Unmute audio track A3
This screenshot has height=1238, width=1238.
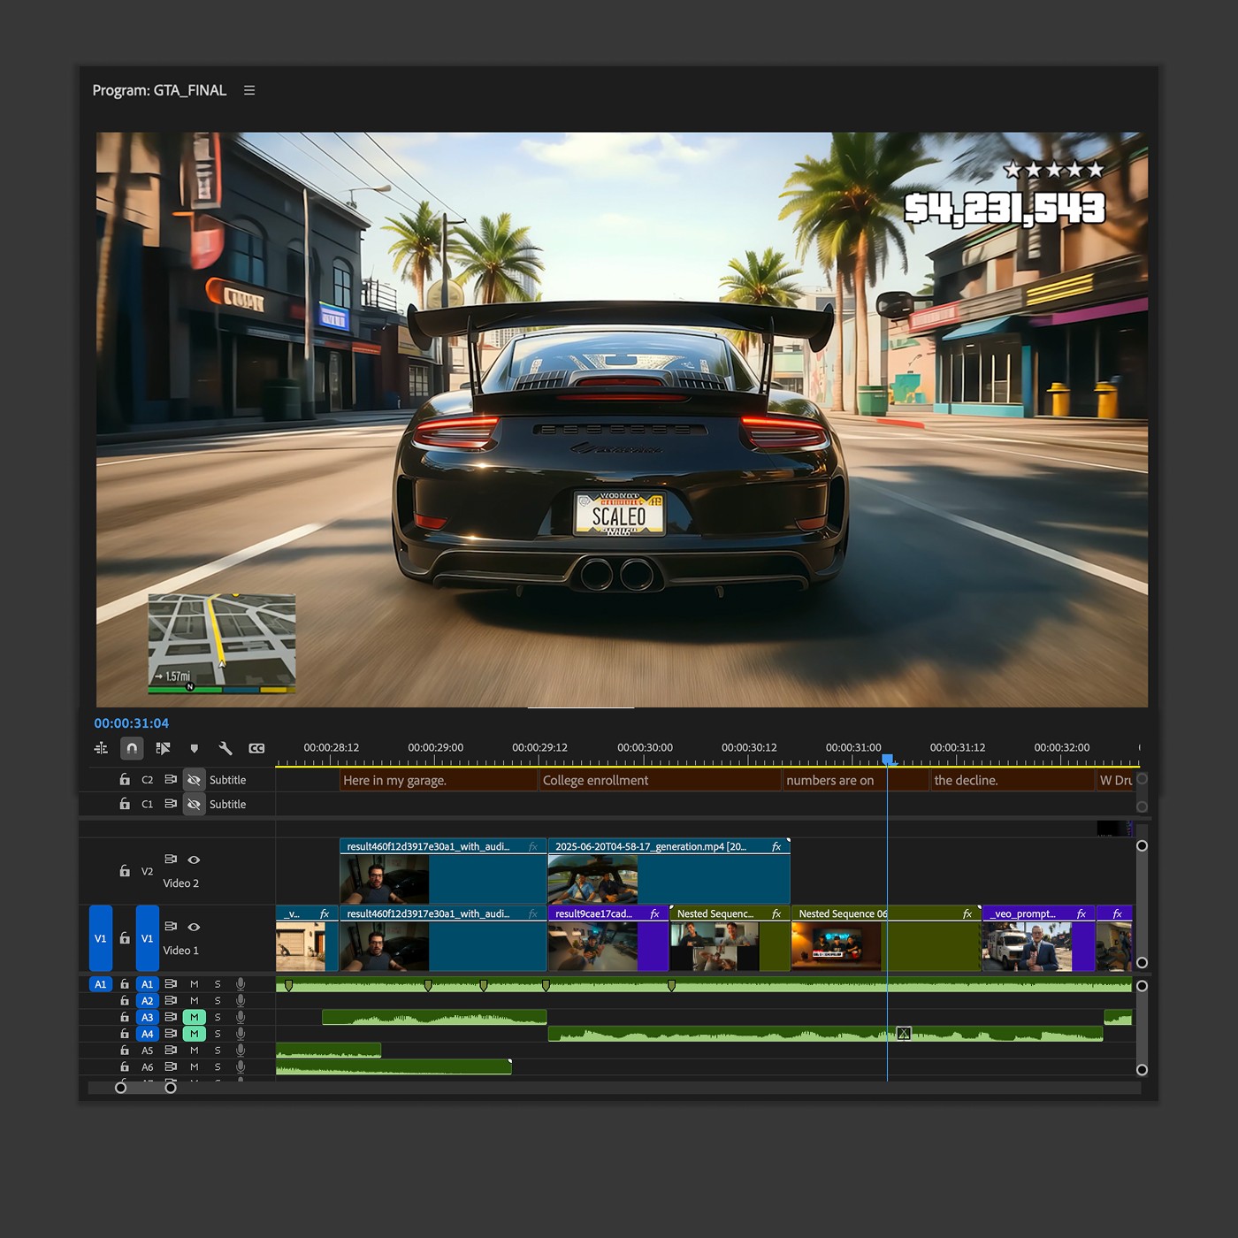[x=194, y=1017]
